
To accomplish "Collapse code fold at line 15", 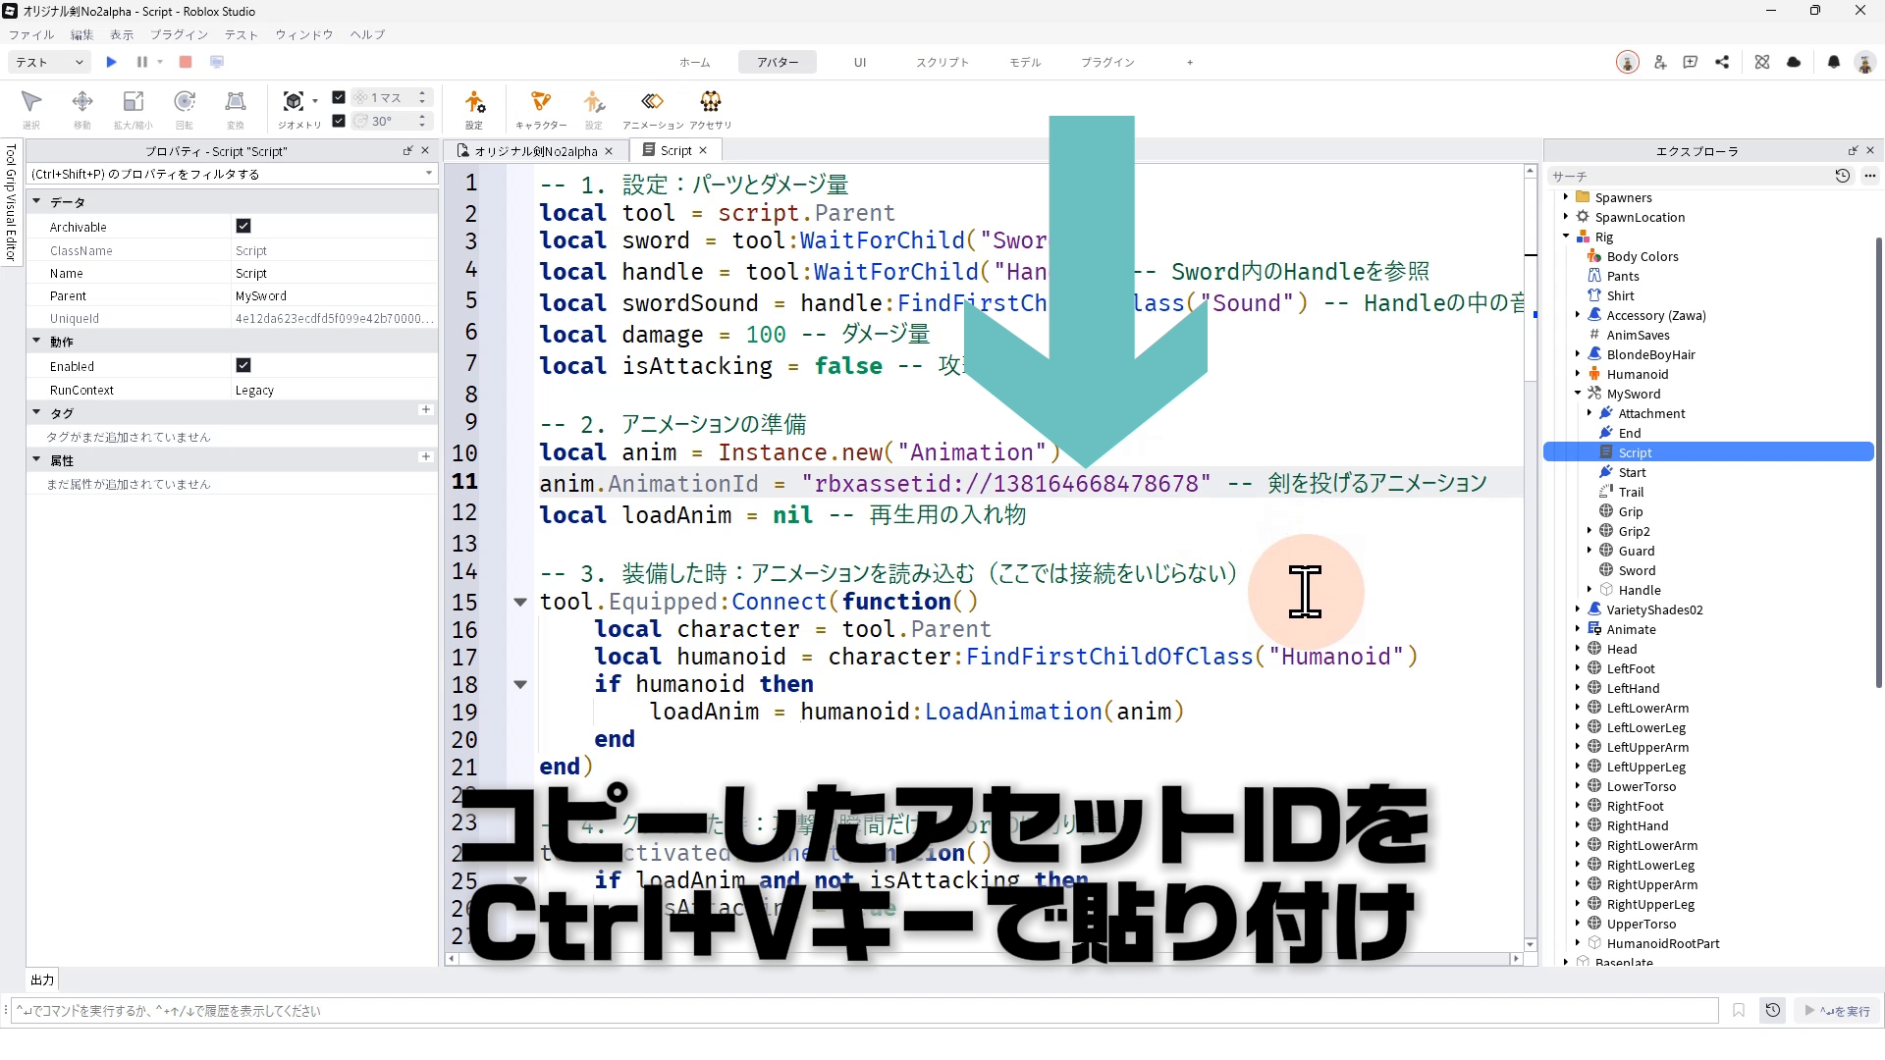I will pos(520,602).
